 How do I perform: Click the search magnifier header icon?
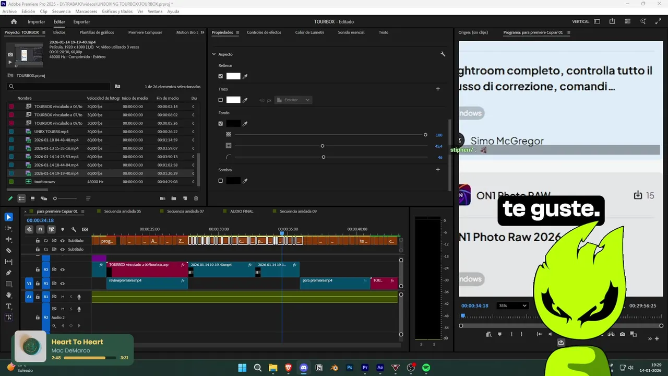[643, 21]
